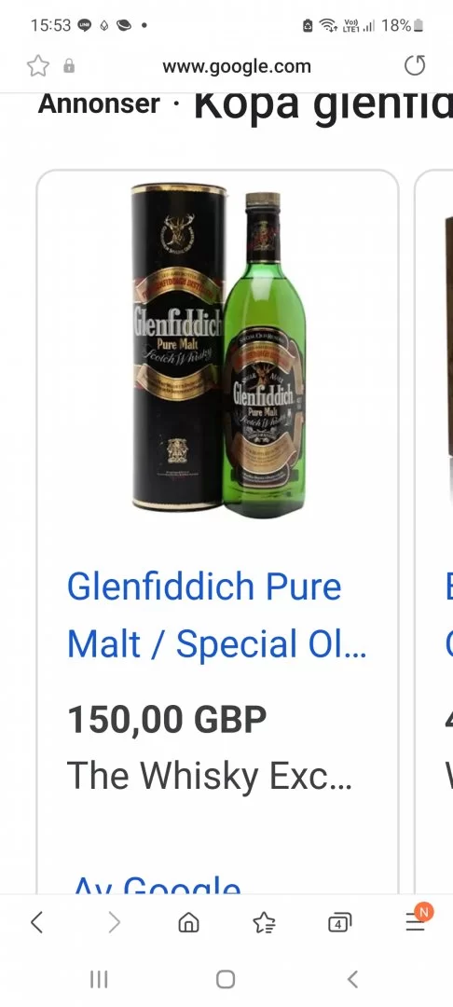Open tab switcher showing 4 tabs
The height and width of the screenshot is (1007, 453).
339,923
